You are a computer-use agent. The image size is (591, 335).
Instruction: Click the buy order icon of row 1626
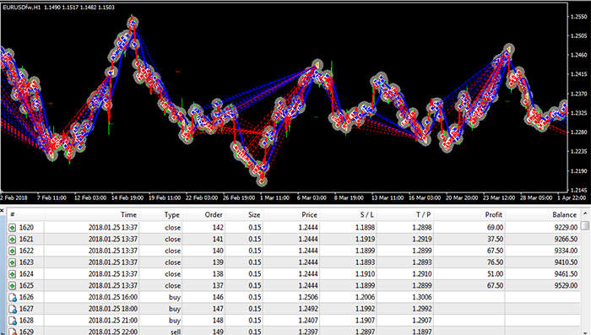pyautogui.click(x=13, y=297)
